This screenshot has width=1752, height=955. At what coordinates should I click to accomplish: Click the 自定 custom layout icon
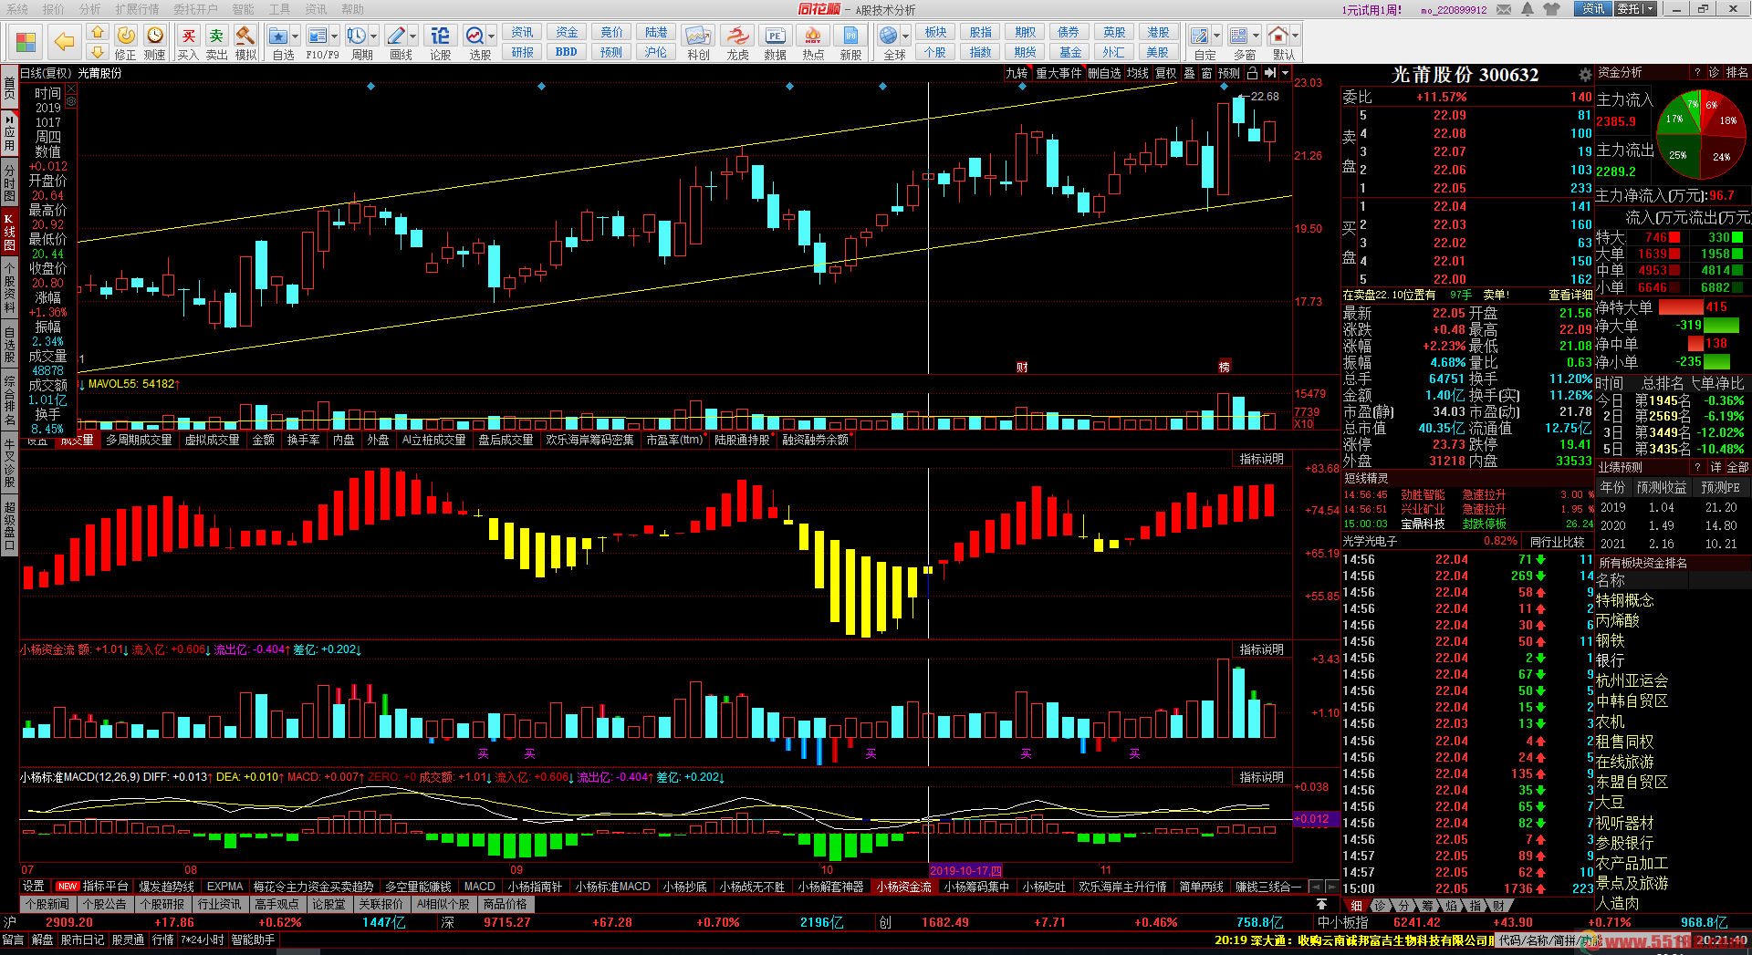click(x=1200, y=36)
